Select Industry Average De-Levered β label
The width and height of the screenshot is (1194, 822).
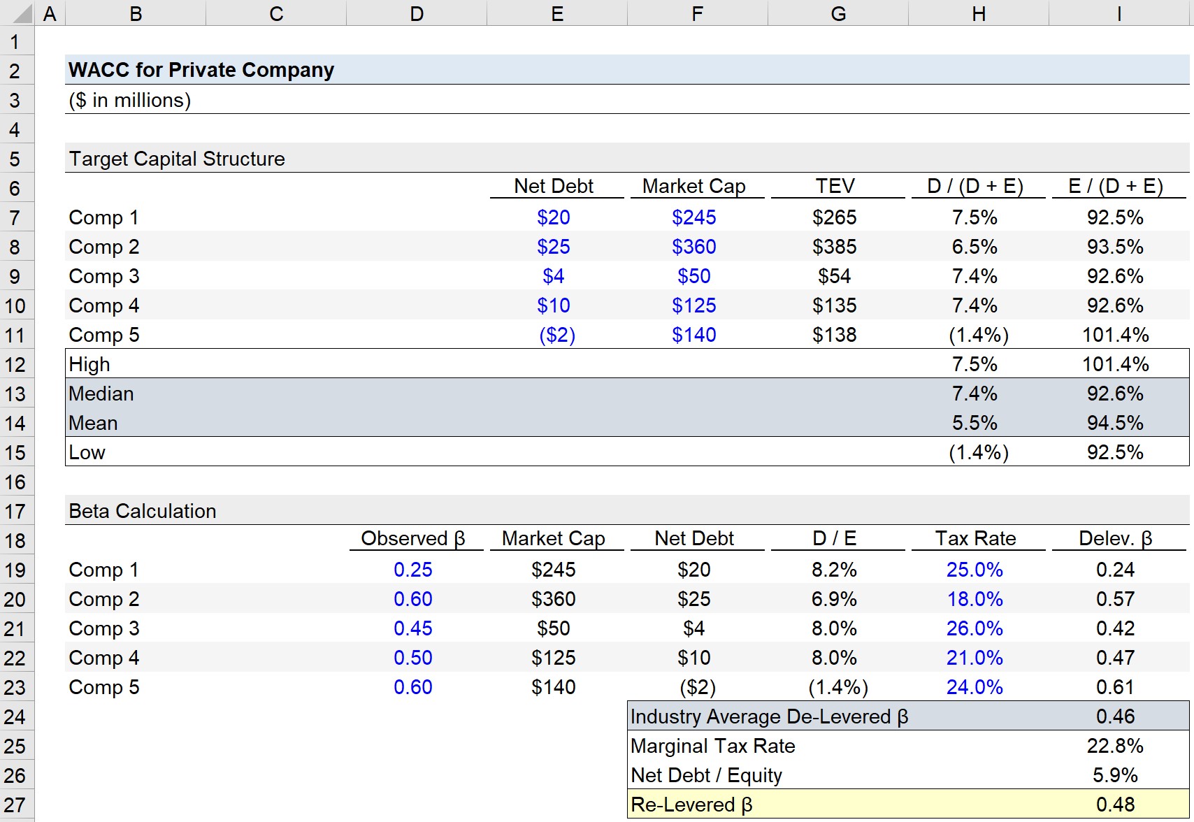[770, 716]
